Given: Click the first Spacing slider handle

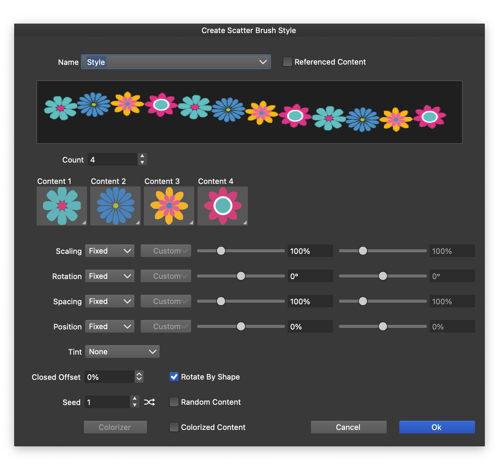Looking at the screenshot, I should [x=221, y=301].
